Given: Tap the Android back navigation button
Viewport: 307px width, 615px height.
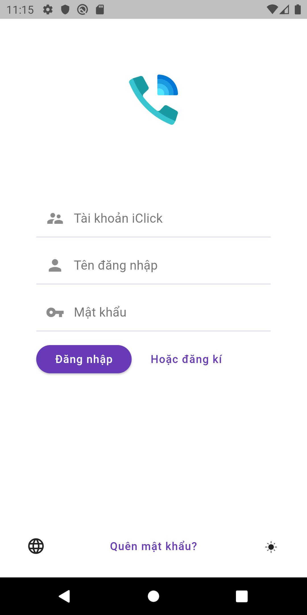Looking at the screenshot, I should (65, 596).
